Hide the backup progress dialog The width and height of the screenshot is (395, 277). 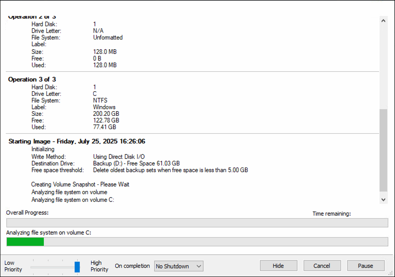coord(278,266)
